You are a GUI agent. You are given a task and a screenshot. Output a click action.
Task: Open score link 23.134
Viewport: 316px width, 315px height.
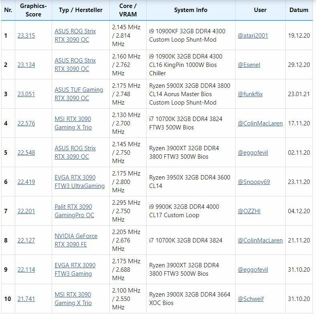point(26,65)
